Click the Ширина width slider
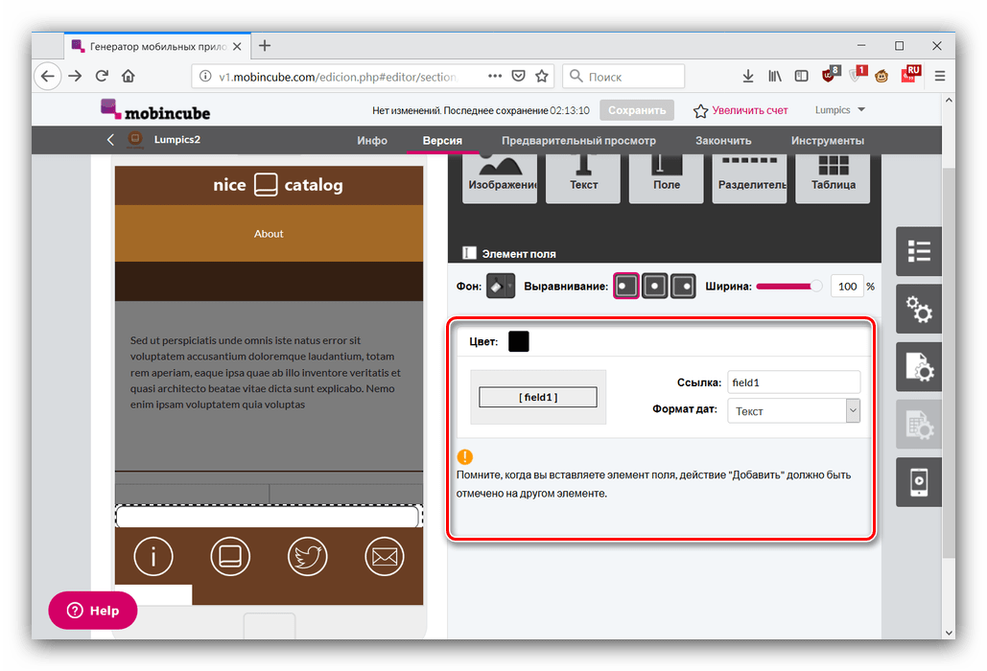Viewport: 987px width, 671px height. (x=789, y=287)
